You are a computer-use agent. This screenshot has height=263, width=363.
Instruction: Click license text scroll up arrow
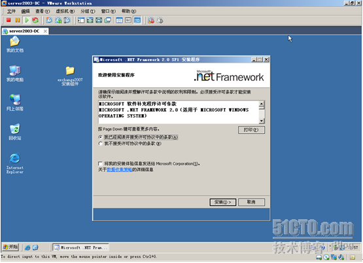[x=262, y=104]
